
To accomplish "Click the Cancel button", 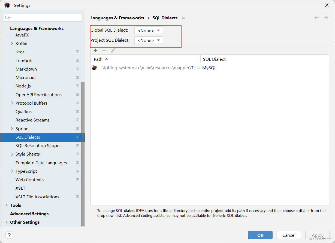I will 289,235.
